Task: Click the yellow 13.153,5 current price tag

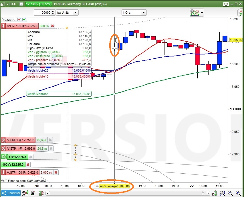Action: (236, 40)
